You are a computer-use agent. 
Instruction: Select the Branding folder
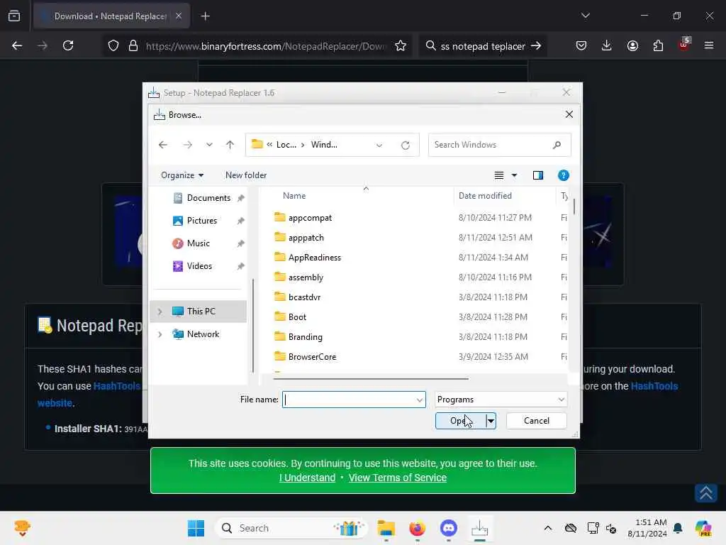[x=305, y=337]
